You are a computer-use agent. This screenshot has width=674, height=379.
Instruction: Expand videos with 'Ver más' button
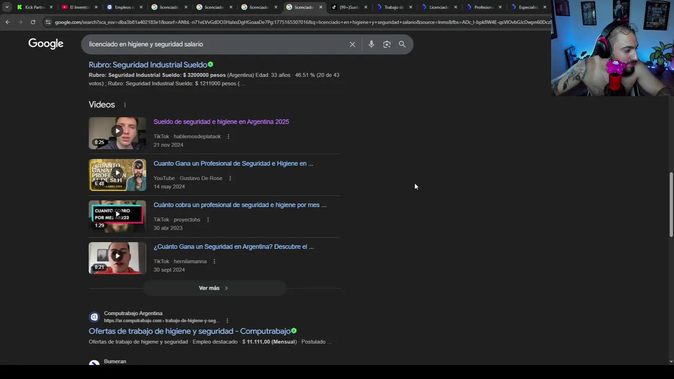(x=214, y=288)
